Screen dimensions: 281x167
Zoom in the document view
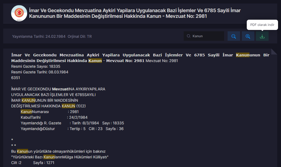click(248, 36)
